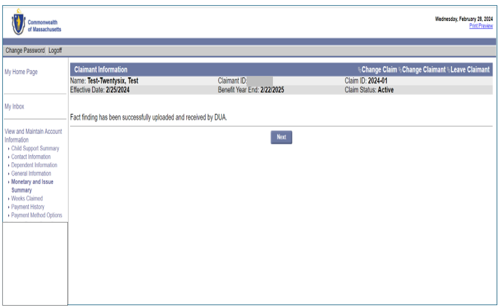Open My Inbox in the sidebar
The width and height of the screenshot is (499, 308).
15,107
